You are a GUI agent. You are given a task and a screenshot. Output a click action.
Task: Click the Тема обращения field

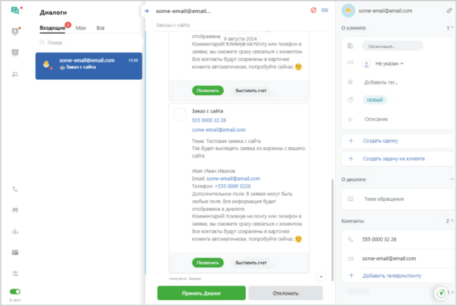tap(384, 199)
